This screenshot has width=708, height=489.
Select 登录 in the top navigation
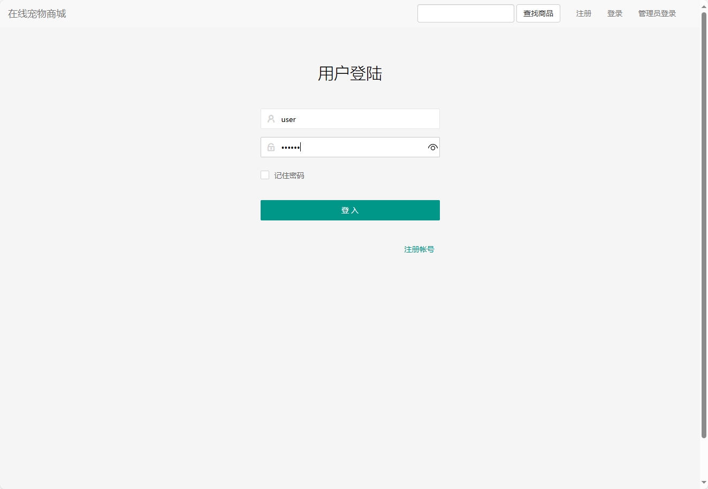[x=614, y=13]
